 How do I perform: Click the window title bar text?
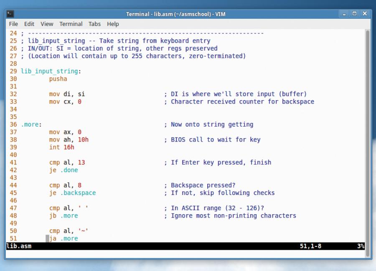coord(175,14)
